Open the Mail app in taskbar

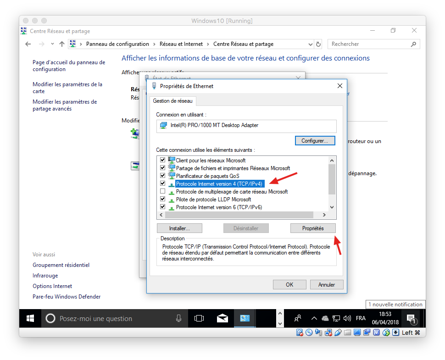pos(222,318)
